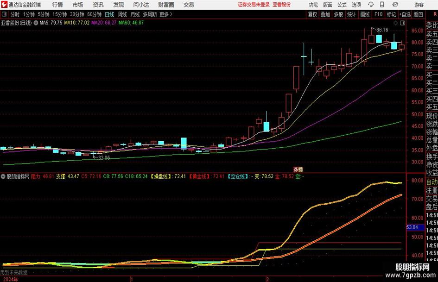Click the 亚香股份 stock name in title bar
The image size is (438, 282).
(281, 5)
